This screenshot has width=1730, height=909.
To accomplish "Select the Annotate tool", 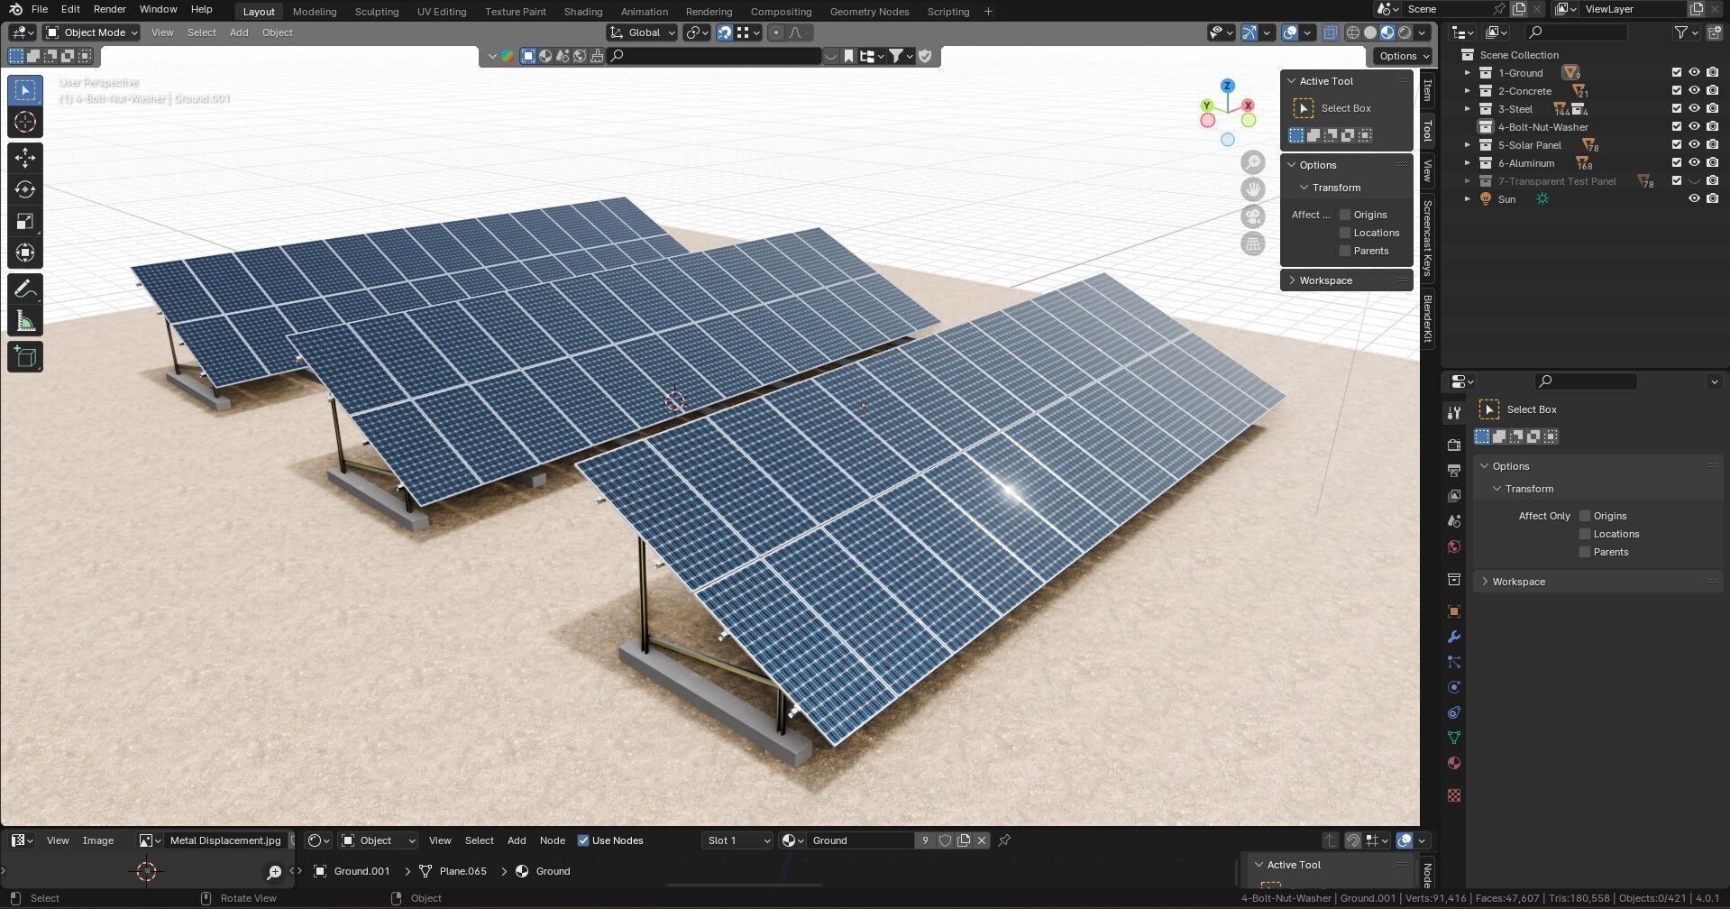I will (25, 289).
